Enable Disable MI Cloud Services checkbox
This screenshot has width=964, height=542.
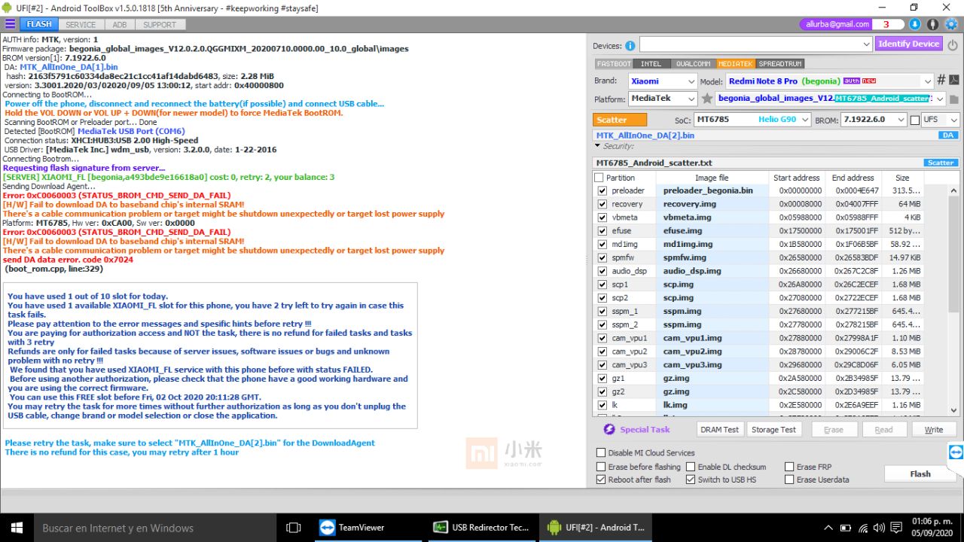coord(601,452)
